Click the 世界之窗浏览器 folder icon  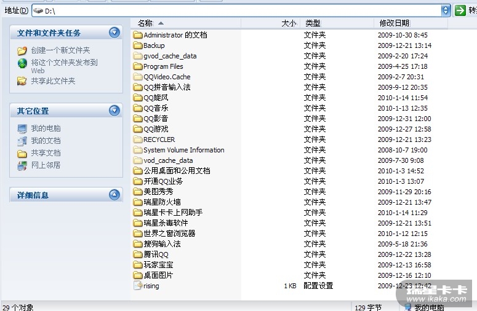[138, 234]
